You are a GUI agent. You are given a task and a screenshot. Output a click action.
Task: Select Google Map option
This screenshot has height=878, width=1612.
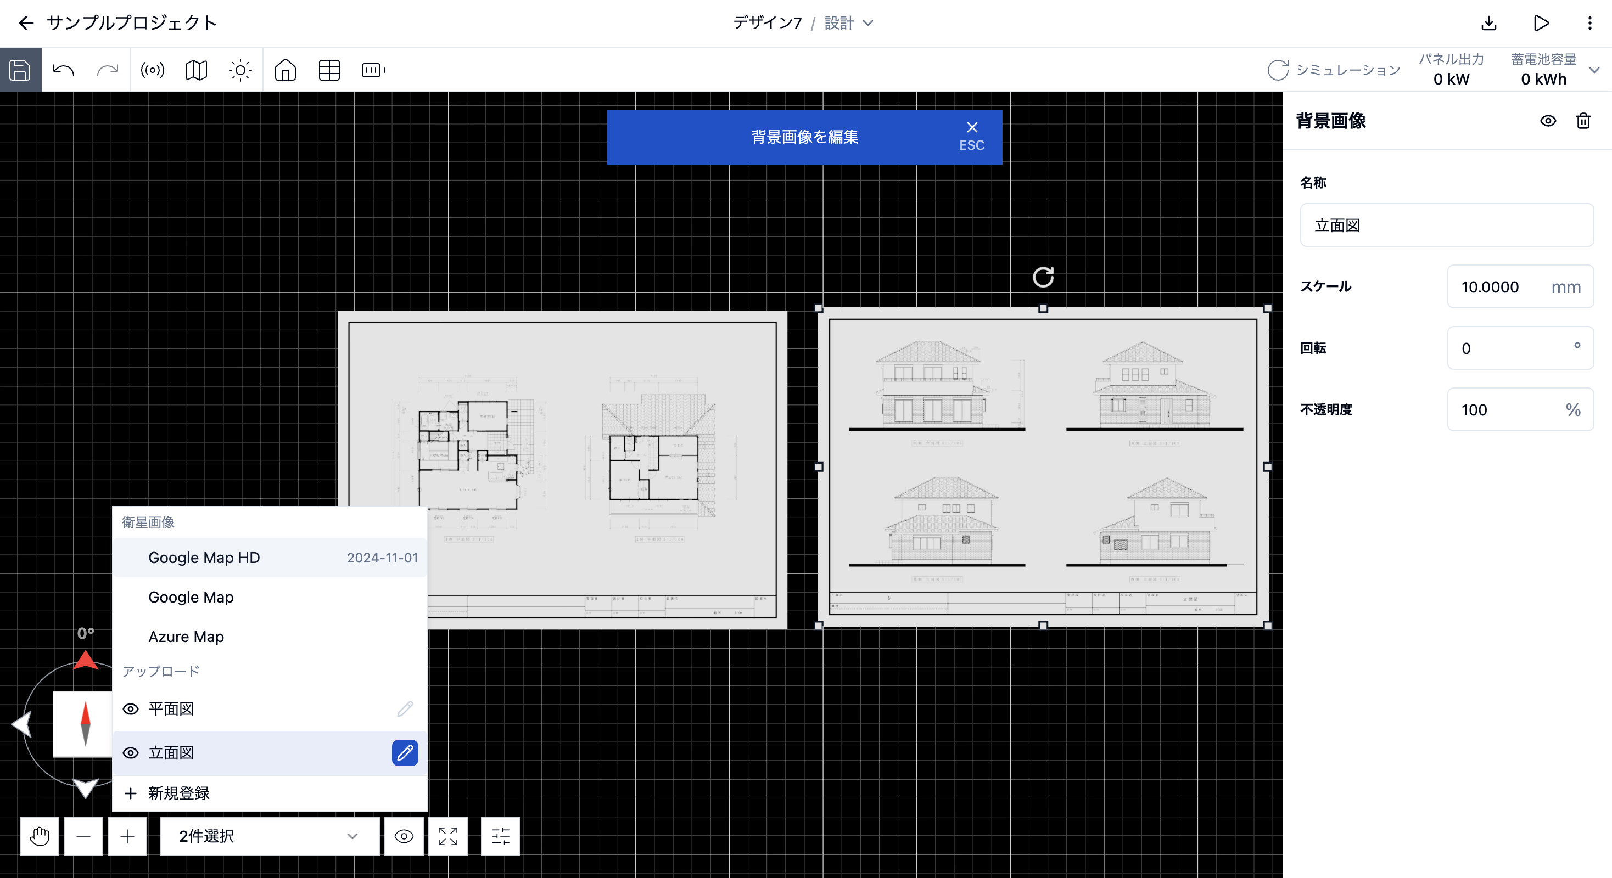pos(270,596)
